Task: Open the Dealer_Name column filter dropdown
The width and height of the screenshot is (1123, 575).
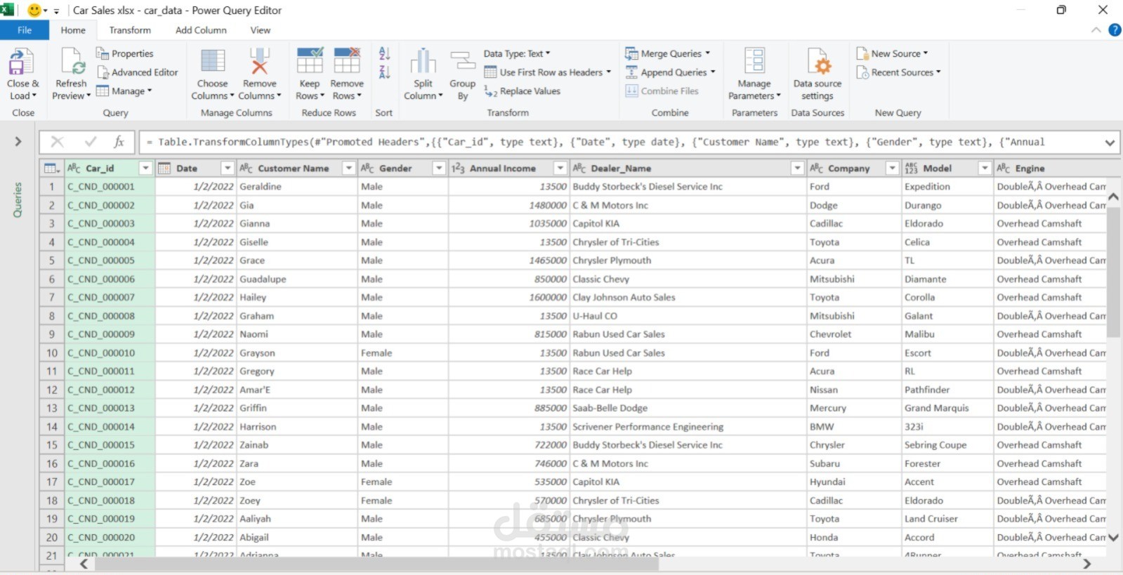Action: coord(797,168)
